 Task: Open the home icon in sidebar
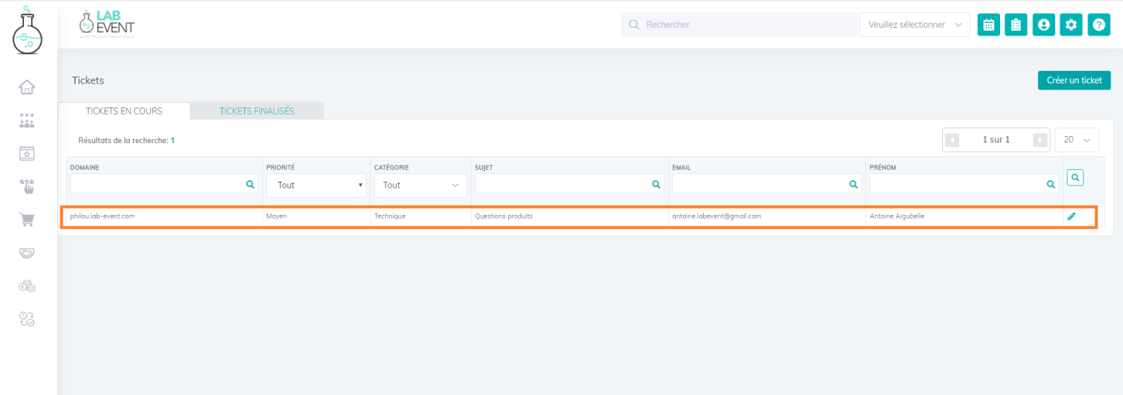(27, 87)
